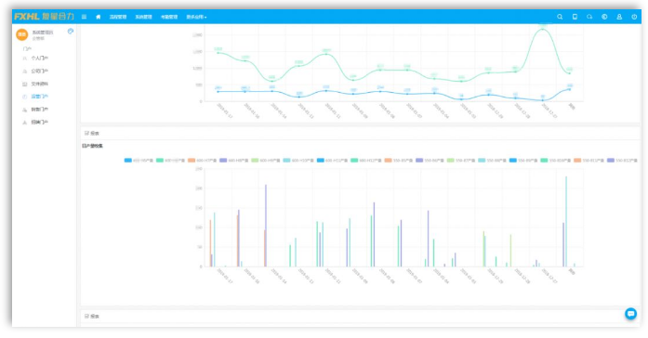648x338 pixels.
Task: Toggle the 600-H7 legend series
Action: pos(202,160)
